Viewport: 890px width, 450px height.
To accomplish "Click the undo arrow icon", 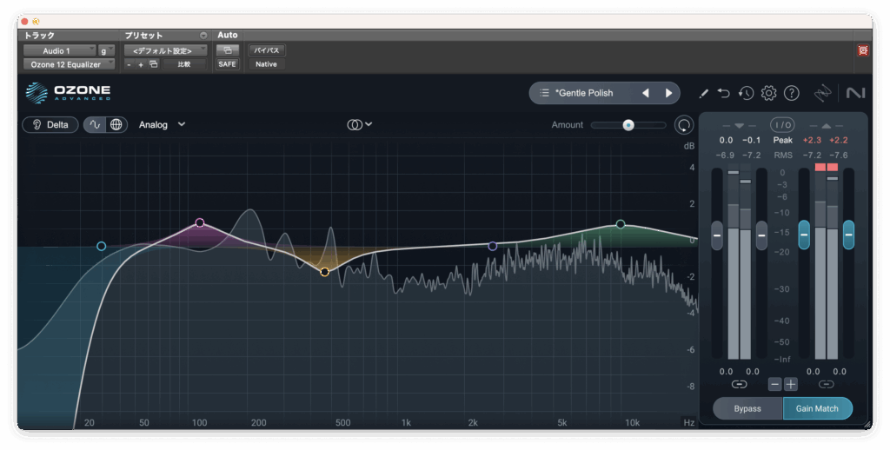I will tap(724, 93).
